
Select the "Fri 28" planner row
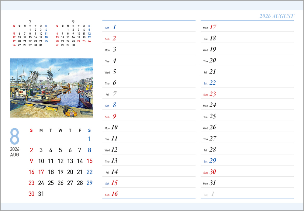tap(247, 149)
